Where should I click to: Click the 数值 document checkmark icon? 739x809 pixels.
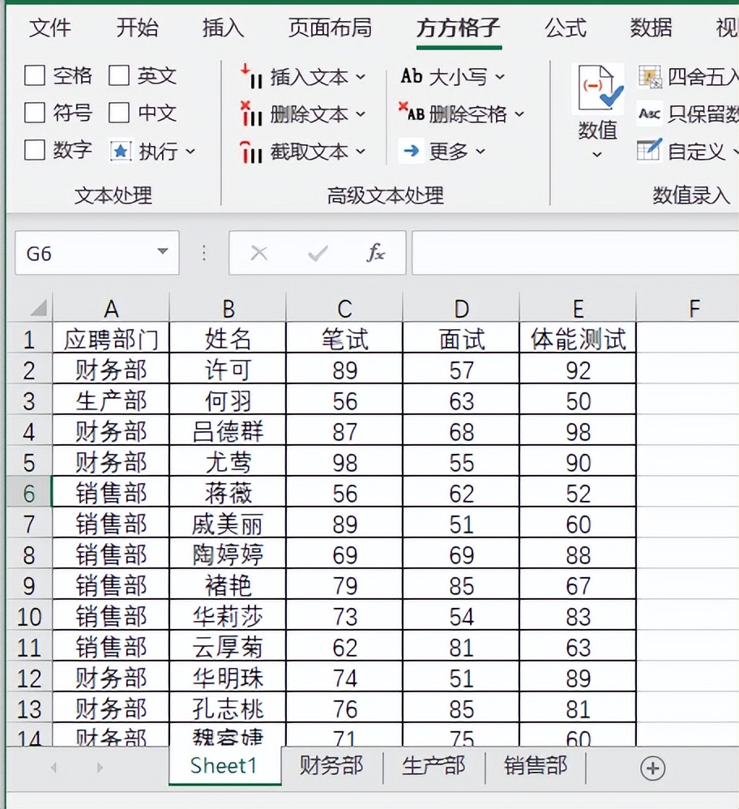(598, 88)
